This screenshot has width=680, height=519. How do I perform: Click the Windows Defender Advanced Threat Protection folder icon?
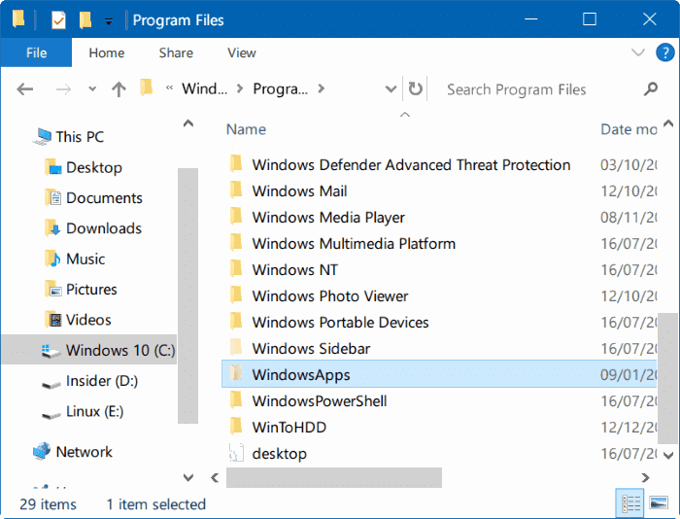pos(236,164)
